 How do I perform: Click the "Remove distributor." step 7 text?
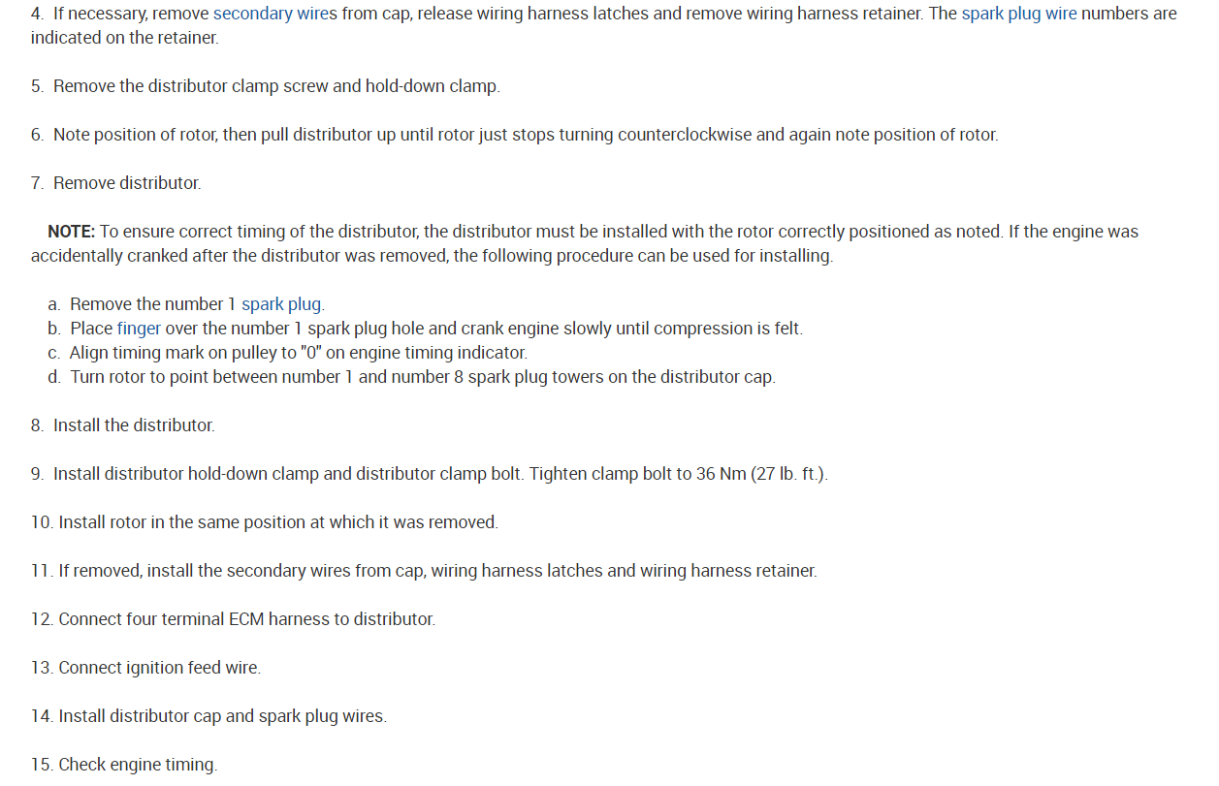(x=126, y=183)
